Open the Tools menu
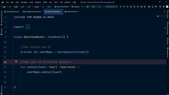The image size is (169, 95). (x=56, y=2)
